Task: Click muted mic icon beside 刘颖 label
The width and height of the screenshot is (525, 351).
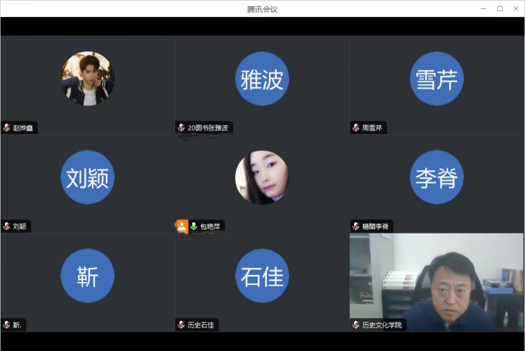Action: [x=7, y=226]
